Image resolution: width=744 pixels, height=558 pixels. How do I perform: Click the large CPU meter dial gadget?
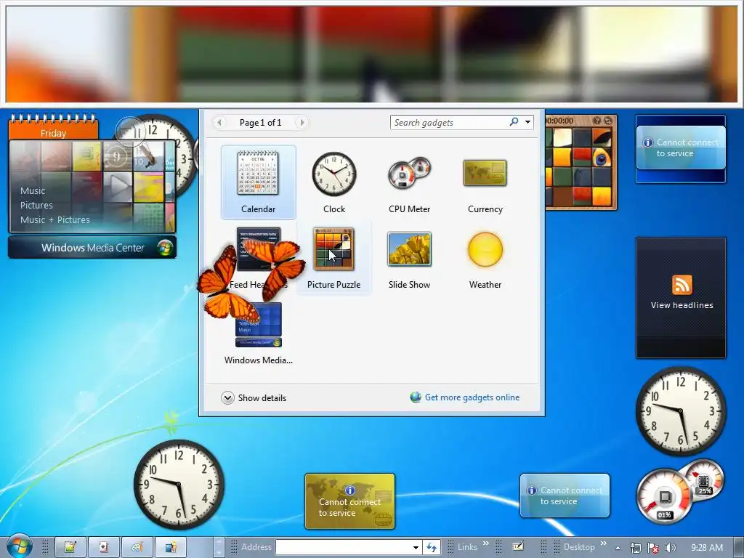[664, 496]
